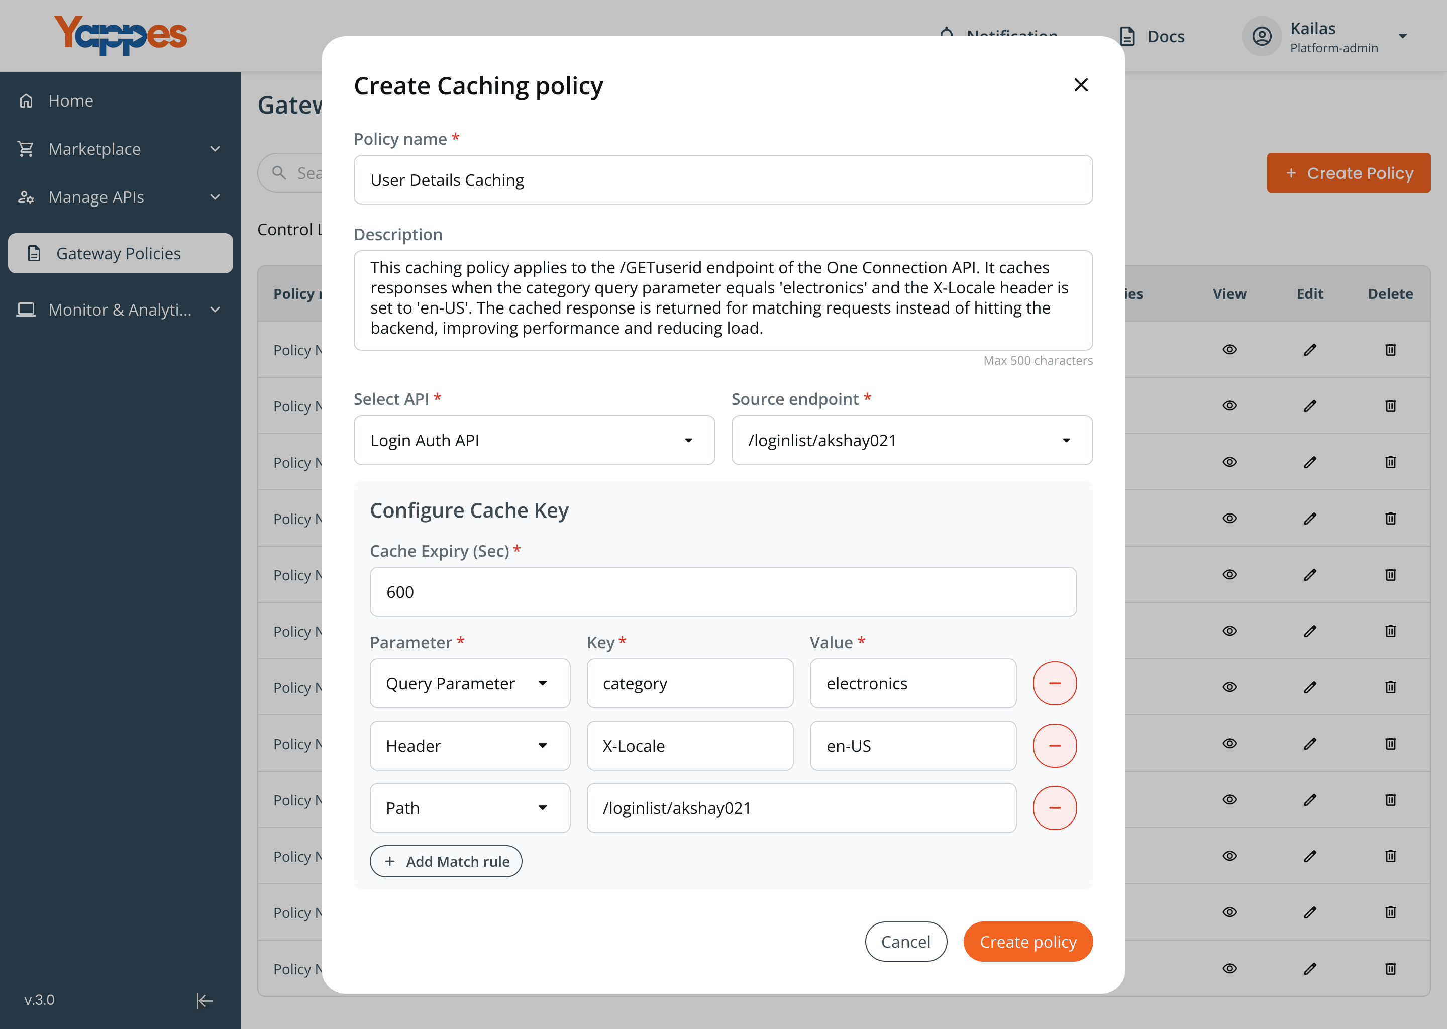Screen dimensions: 1447x1029
Task: Open the Path parameter type dropdown
Action: [469, 808]
